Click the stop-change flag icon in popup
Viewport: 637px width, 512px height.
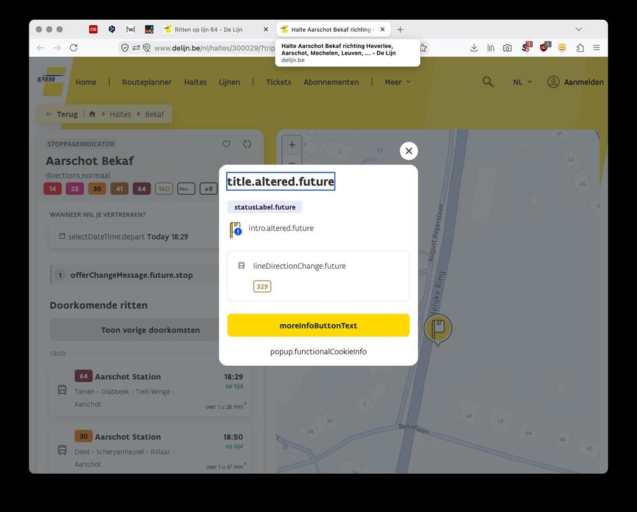235,230
